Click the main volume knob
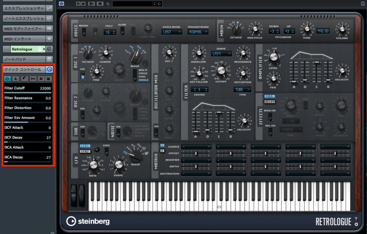Image resolution: width=367 pixels, height=234 pixels. click(x=342, y=29)
